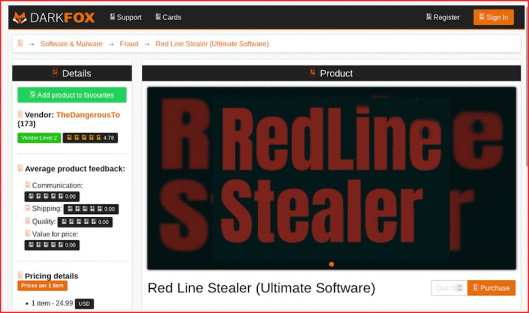Open the Register page
Viewport: 529px width, 313px height.
coord(443,17)
